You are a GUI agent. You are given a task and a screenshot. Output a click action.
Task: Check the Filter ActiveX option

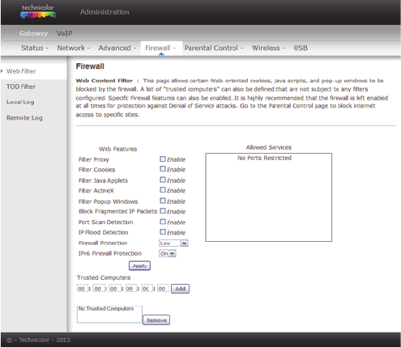click(x=163, y=190)
